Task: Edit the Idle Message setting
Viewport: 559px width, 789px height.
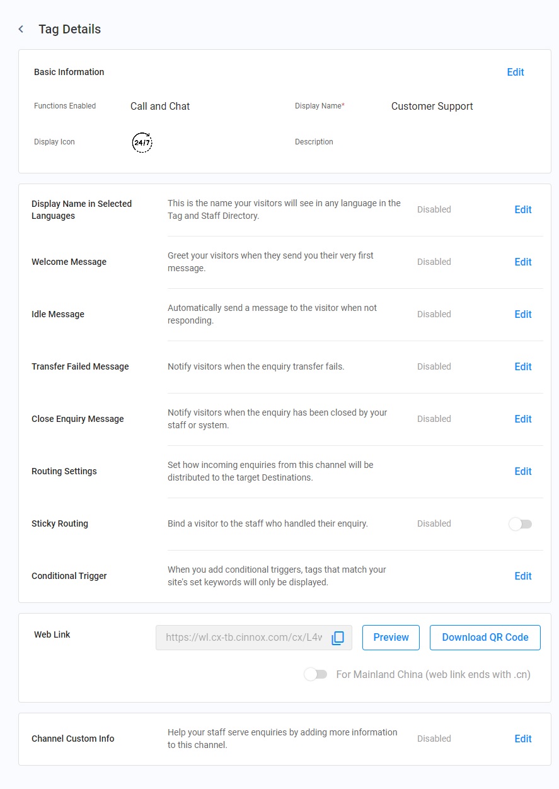Action: 523,314
